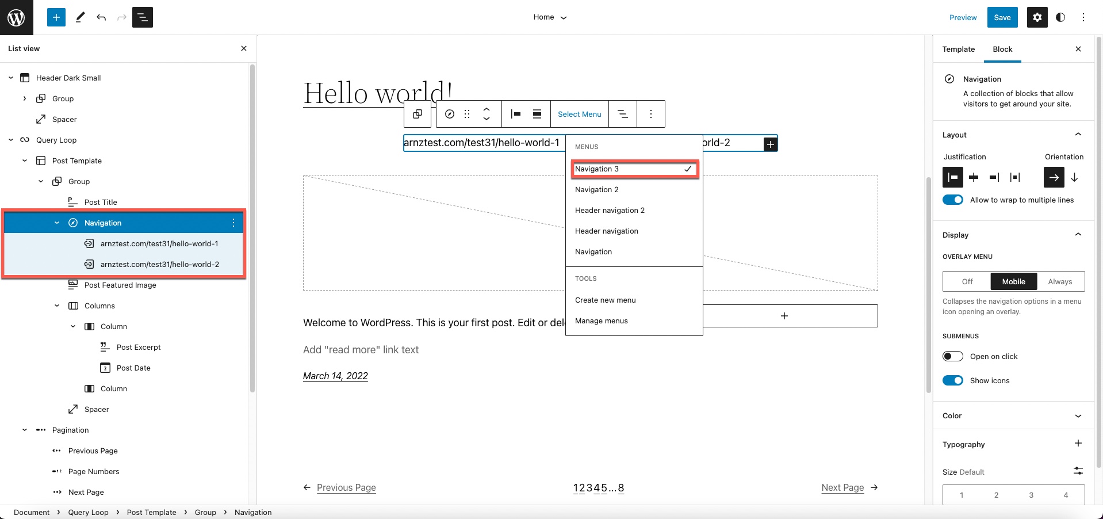1103x519 pixels.
Task: Toggle the List view icon in top bar
Action: (x=142, y=17)
